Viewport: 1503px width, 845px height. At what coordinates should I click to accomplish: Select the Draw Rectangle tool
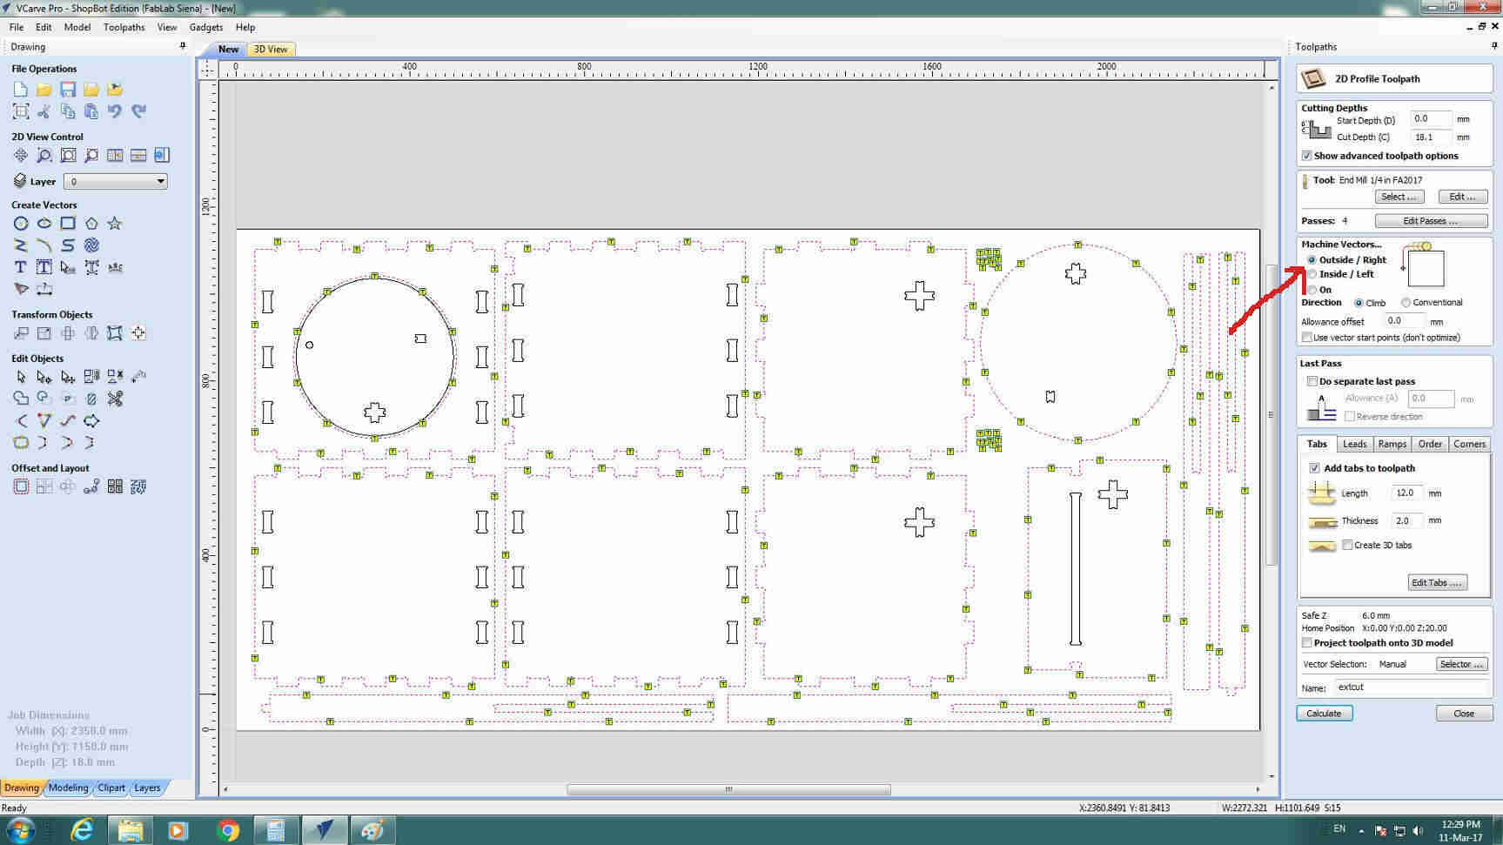click(68, 223)
